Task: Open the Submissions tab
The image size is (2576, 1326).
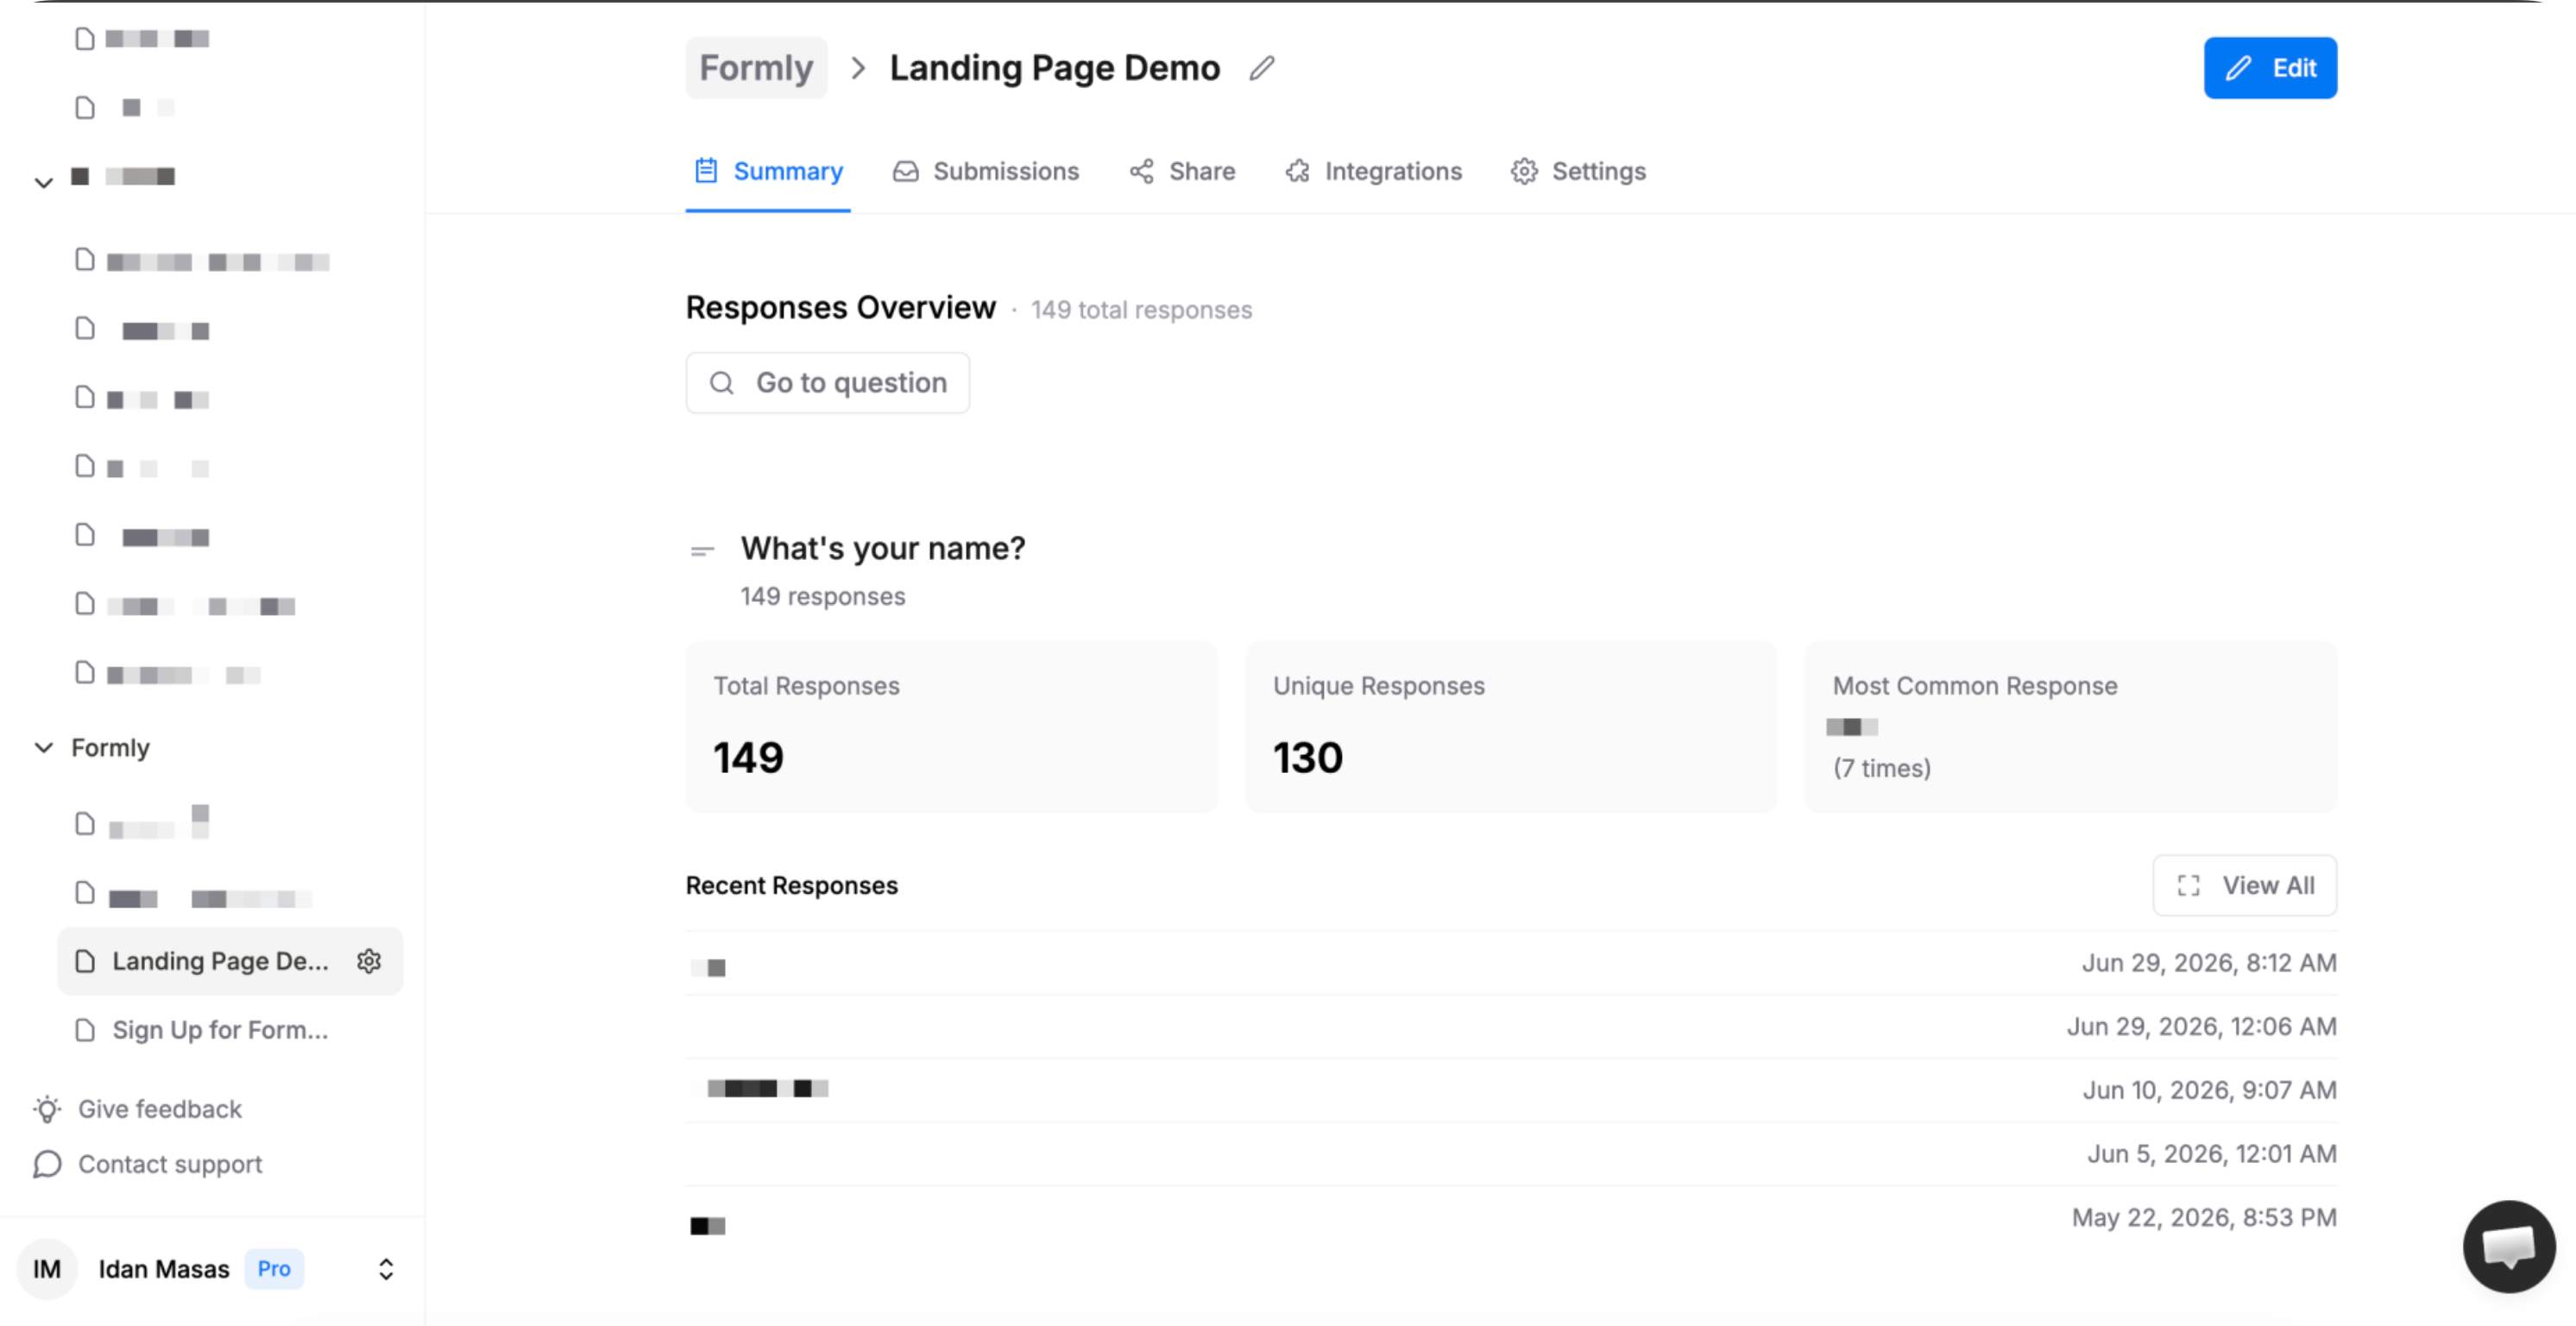Action: pos(986,171)
